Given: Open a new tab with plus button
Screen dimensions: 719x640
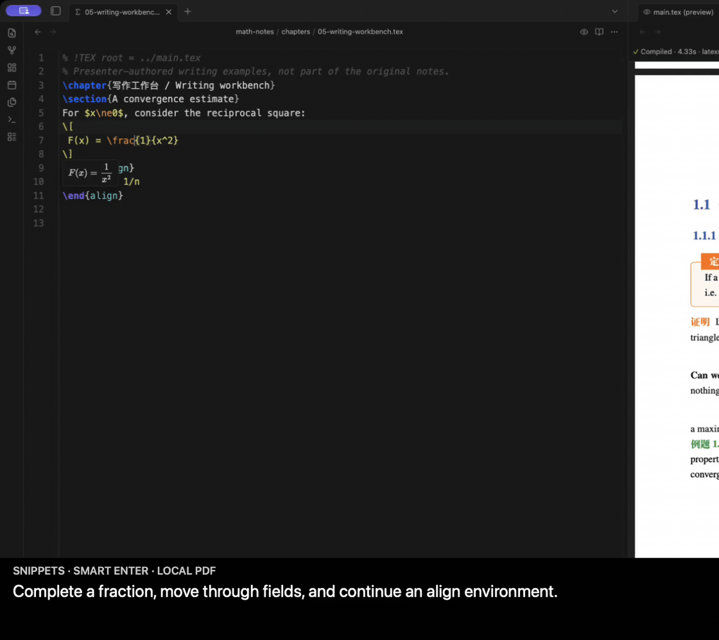Looking at the screenshot, I should coord(188,11).
